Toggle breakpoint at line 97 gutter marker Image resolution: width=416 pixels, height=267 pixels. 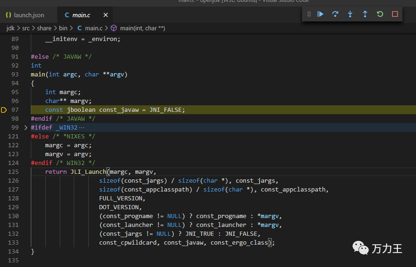[x=4, y=110]
